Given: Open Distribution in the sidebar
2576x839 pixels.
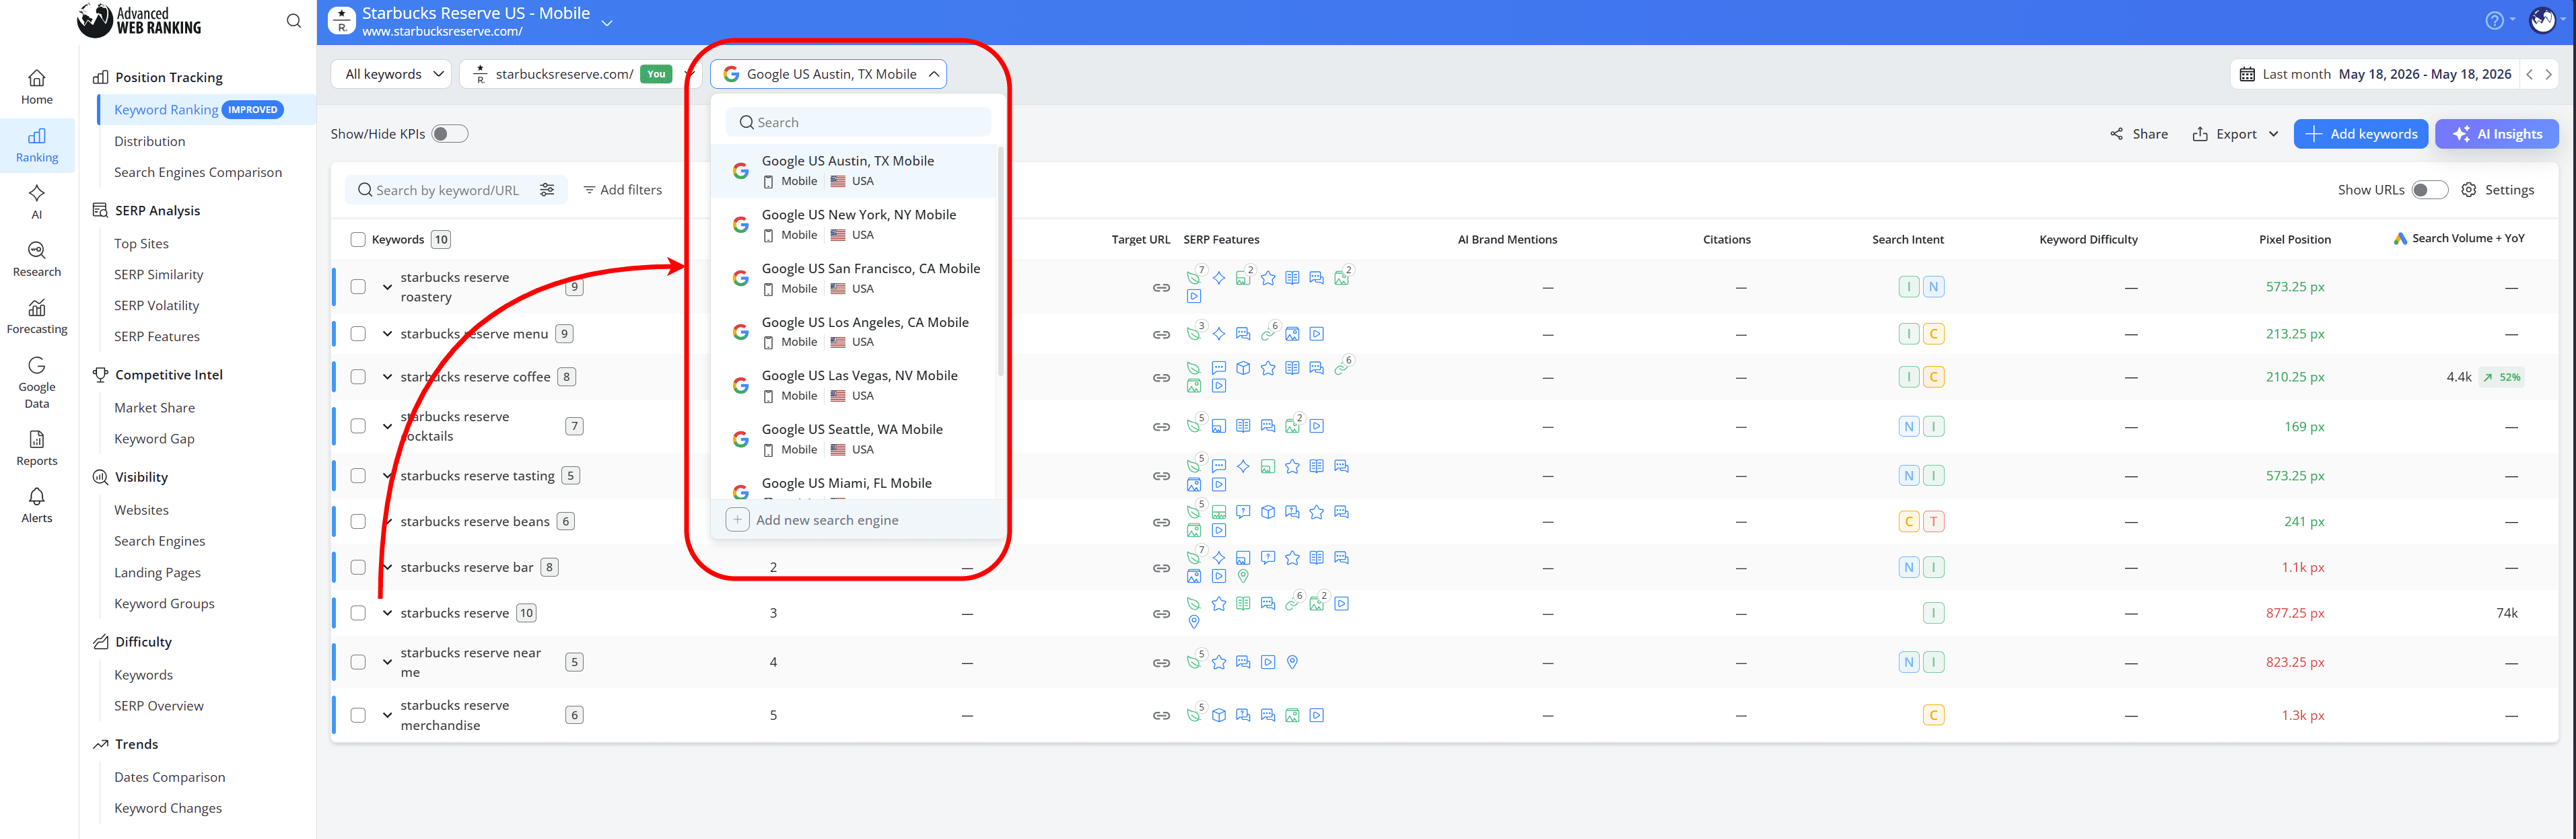Looking at the screenshot, I should (149, 141).
